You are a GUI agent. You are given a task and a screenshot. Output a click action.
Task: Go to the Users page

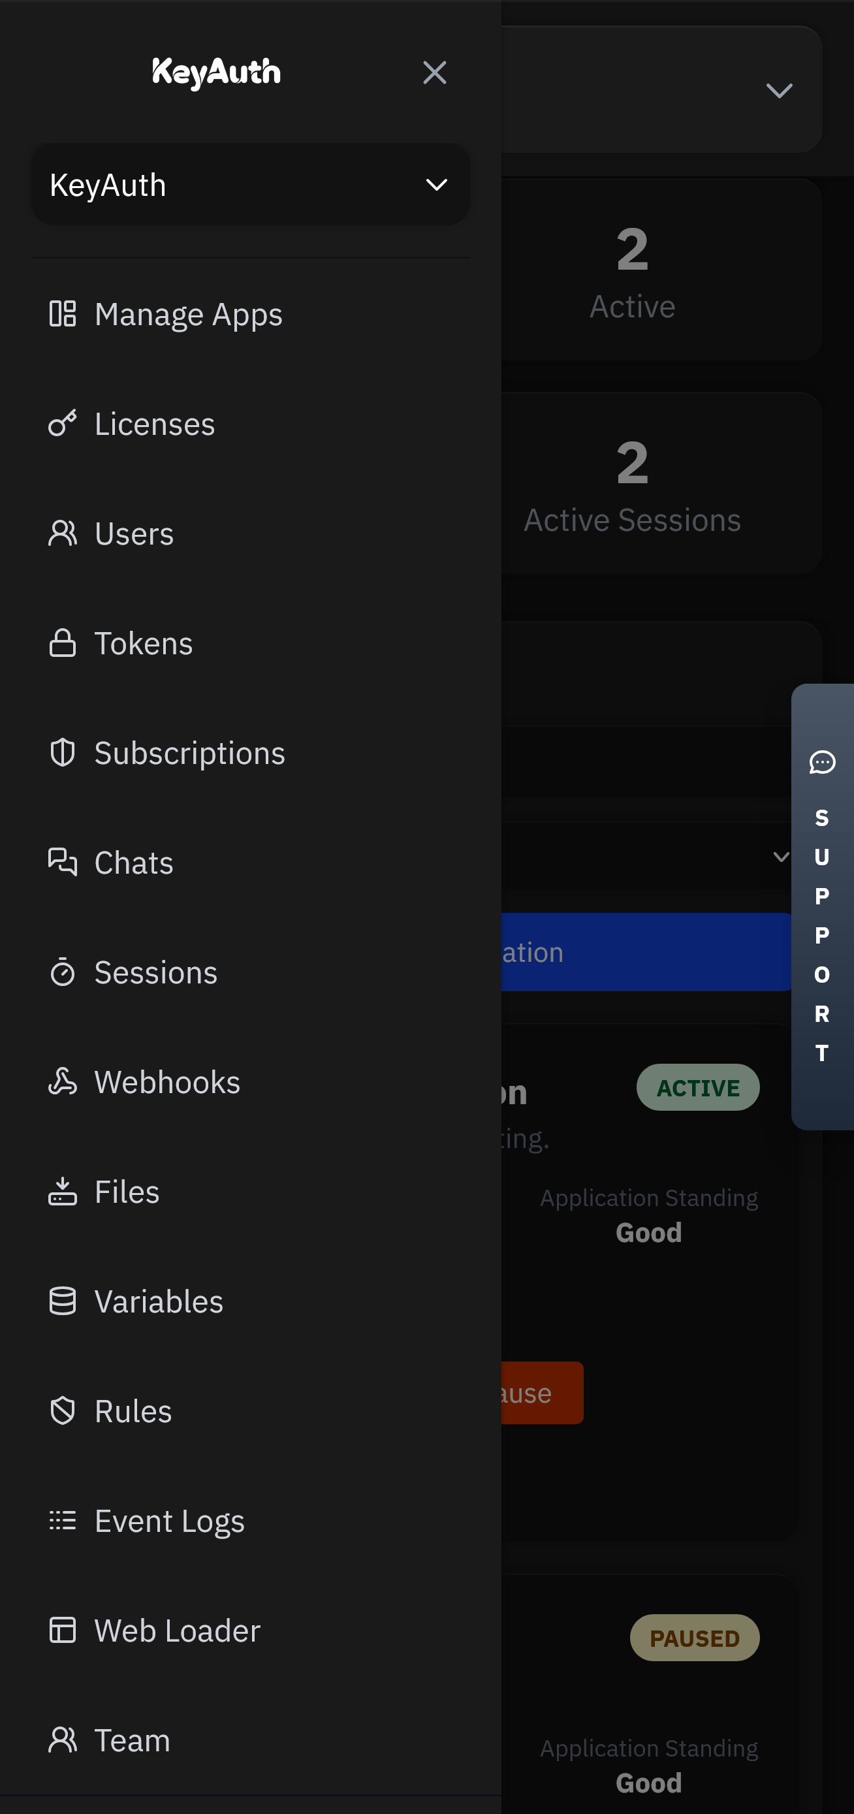134,533
